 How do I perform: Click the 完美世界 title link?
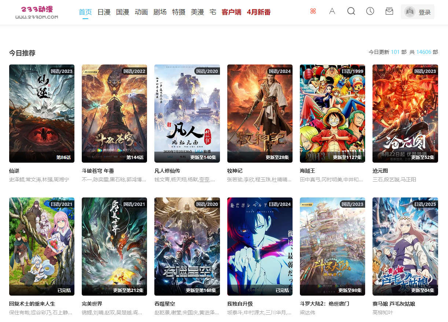(x=92, y=304)
